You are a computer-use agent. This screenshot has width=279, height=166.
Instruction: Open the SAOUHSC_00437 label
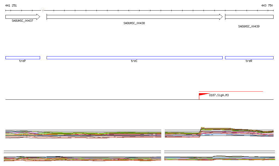pyautogui.click(x=22, y=21)
